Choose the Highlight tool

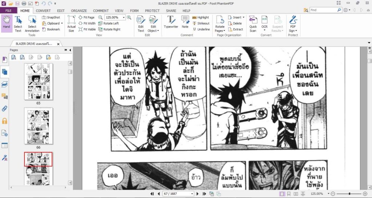coord(201,17)
